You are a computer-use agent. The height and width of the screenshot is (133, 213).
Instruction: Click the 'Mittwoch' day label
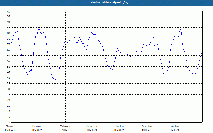click(x=65, y=126)
